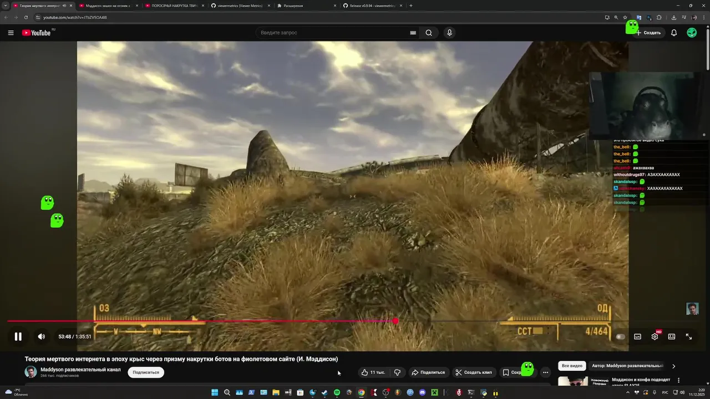Open more actions three-dot menu
Screen dimensions: 710x399
coord(545,372)
